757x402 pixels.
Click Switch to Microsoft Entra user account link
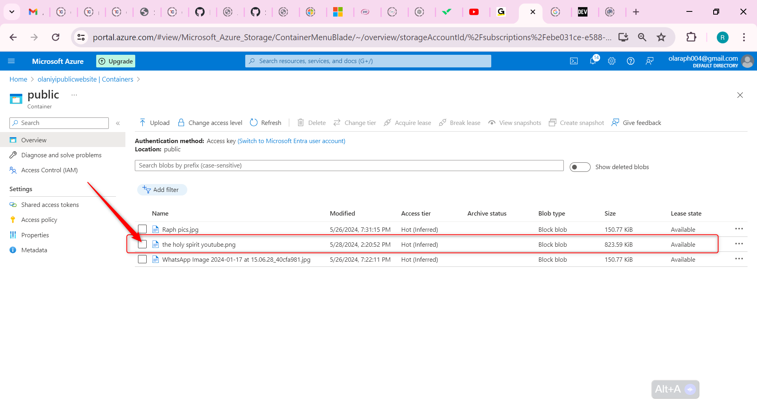pyautogui.click(x=291, y=141)
